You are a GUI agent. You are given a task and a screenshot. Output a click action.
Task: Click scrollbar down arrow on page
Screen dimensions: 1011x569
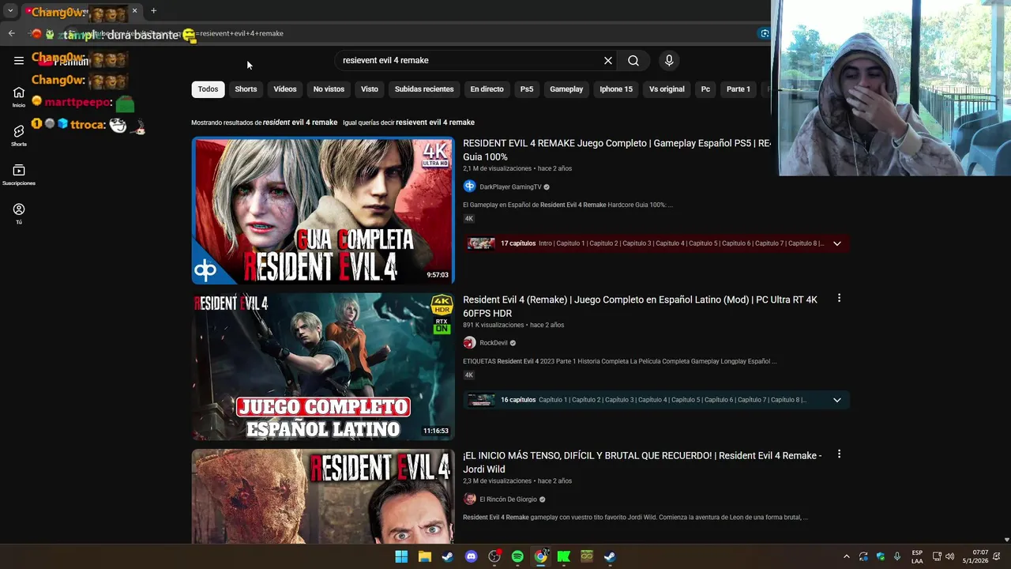(x=1006, y=540)
